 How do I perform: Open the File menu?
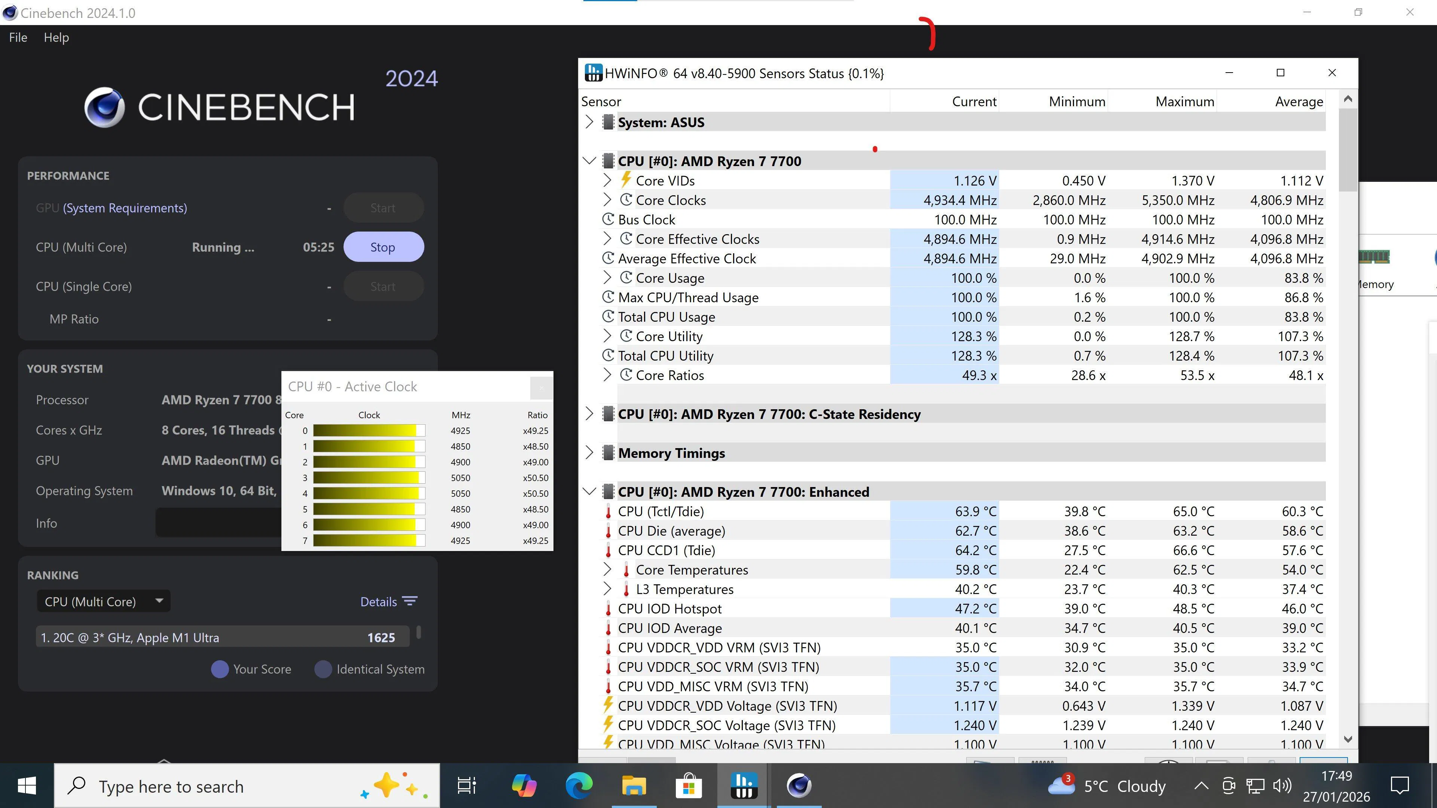point(18,37)
